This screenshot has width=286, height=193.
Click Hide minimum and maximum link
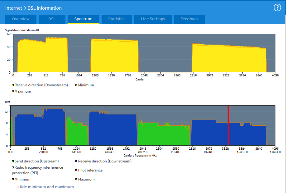click(46, 187)
